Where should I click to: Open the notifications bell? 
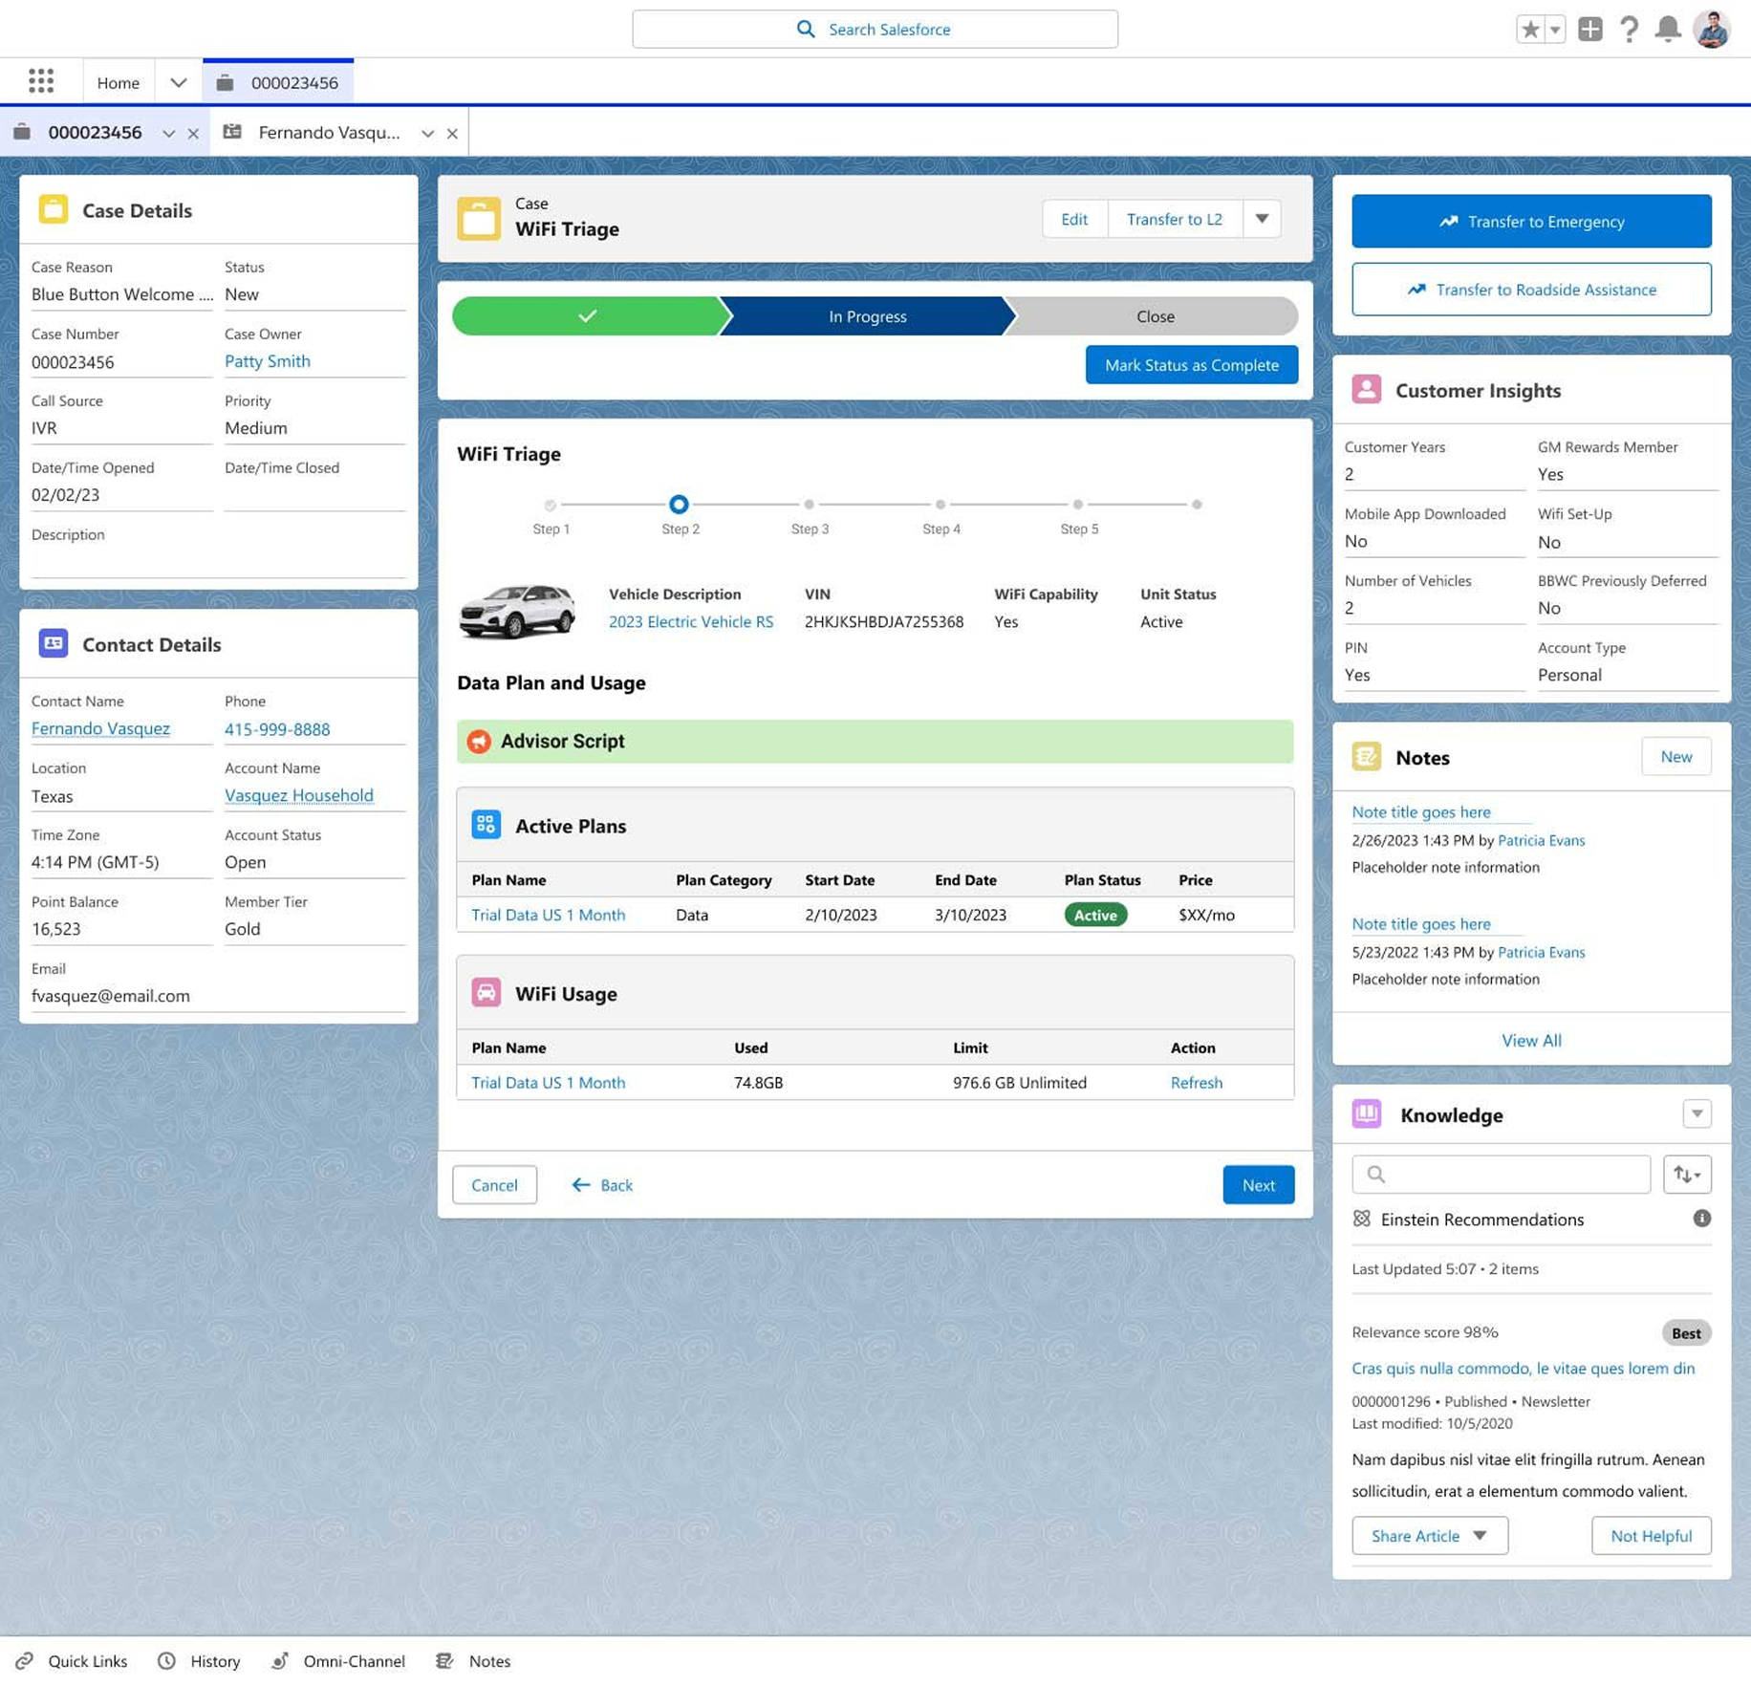coord(1668,30)
